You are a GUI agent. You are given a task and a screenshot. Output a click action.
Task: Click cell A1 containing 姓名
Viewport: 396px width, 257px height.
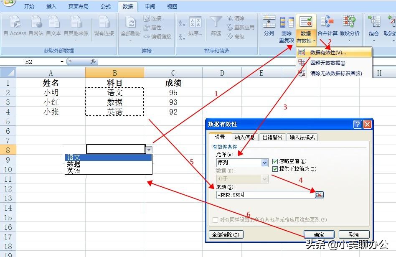(x=51, y=83)
